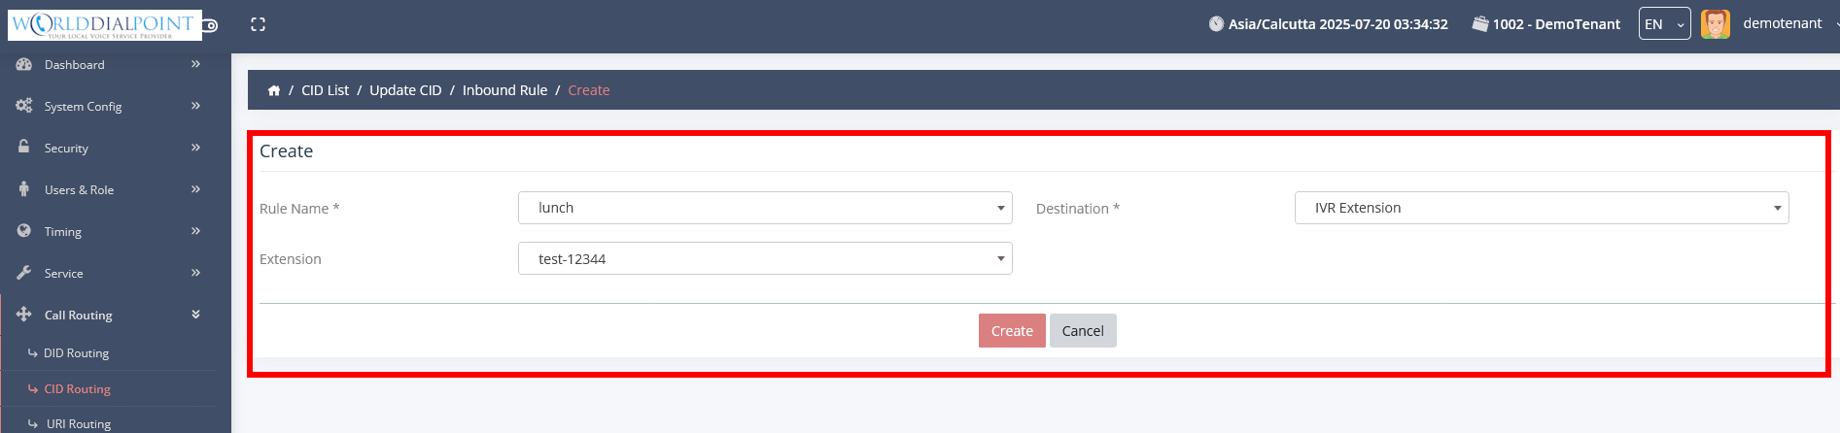Toggle sidebar with the eye icon
This screenshot has width=1840, height=433.
[210, 25]
